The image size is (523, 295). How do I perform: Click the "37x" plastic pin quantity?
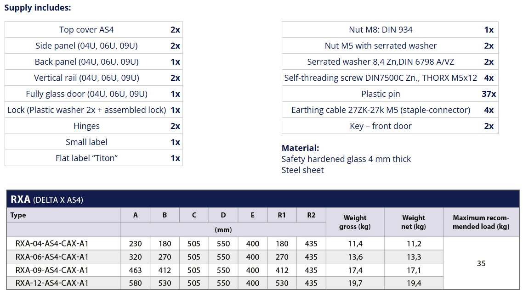click(489, 94)
